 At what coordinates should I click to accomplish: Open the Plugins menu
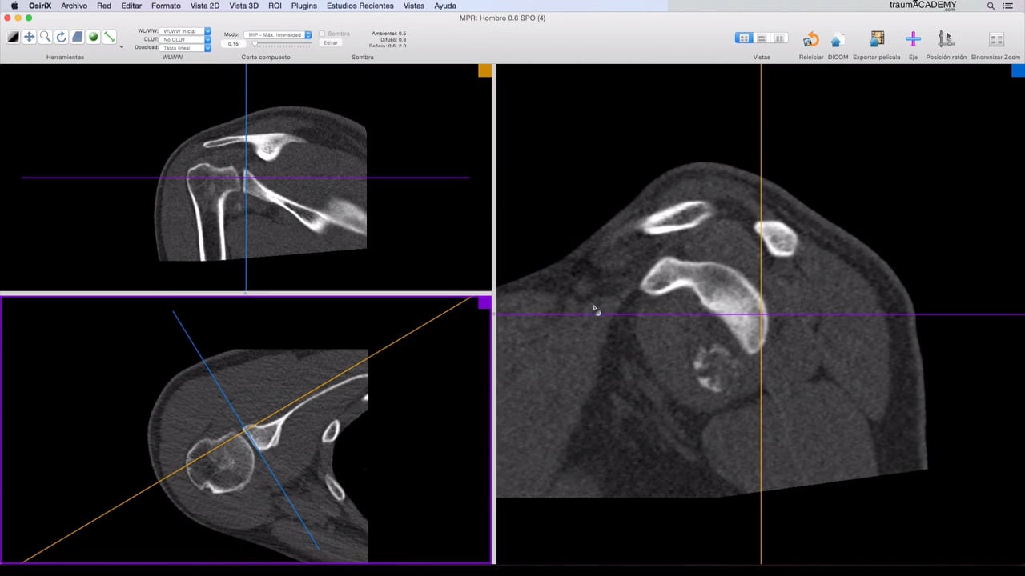(x=303, y=6)
